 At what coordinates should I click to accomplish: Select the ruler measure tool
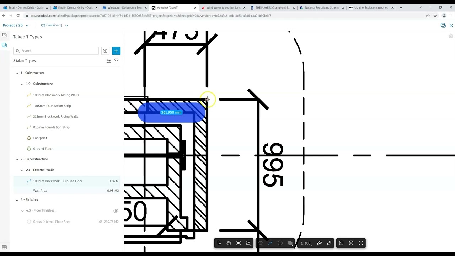click(329, 243)
